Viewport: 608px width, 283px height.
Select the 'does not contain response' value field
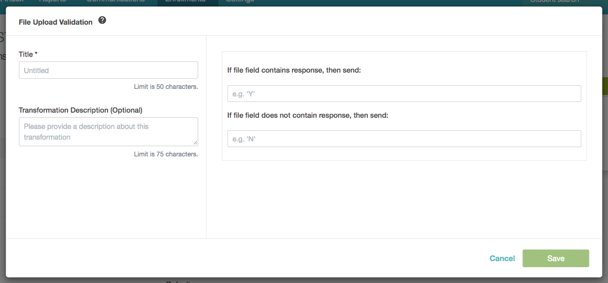tap(404, 139)
